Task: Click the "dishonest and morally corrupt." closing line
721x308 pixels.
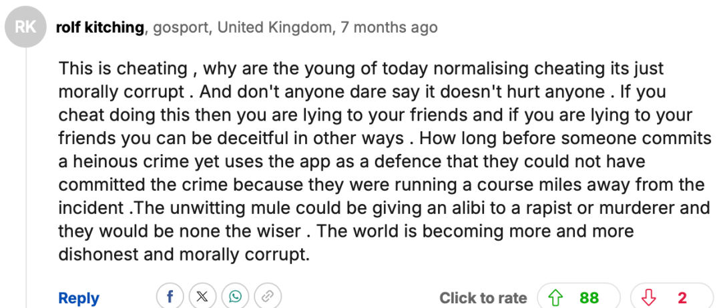Action: tap(184, 254)
